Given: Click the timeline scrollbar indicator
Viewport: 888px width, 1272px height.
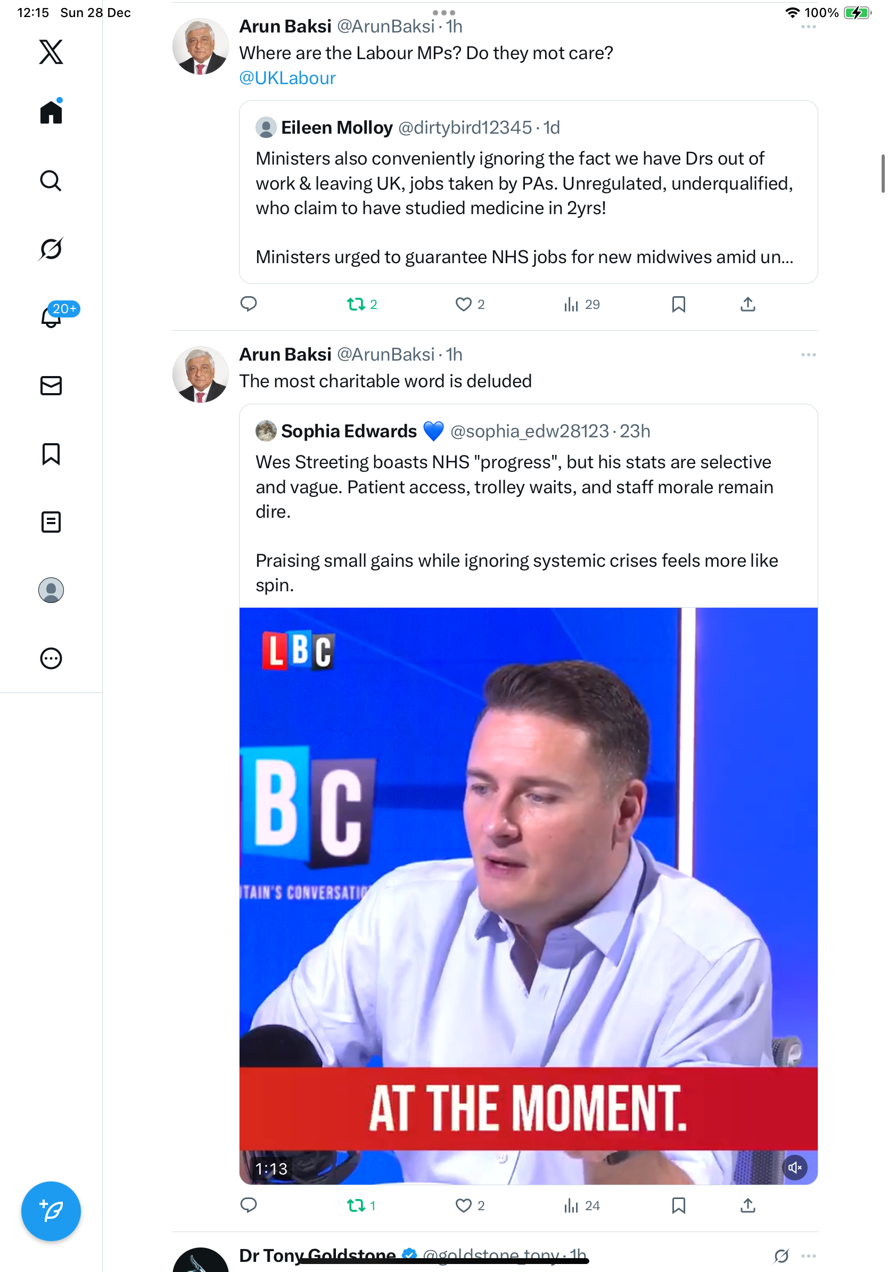Looking at the screenshot, I should (x=883, y=174).
